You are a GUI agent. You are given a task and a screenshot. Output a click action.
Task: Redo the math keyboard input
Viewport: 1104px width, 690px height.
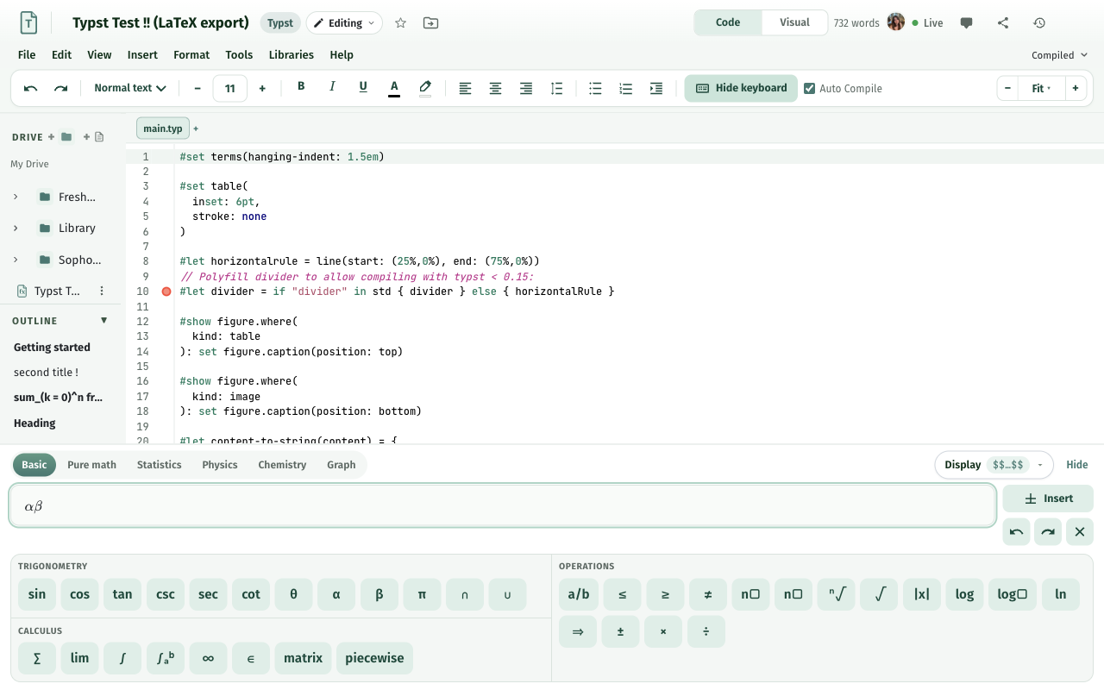(1048, 532)
